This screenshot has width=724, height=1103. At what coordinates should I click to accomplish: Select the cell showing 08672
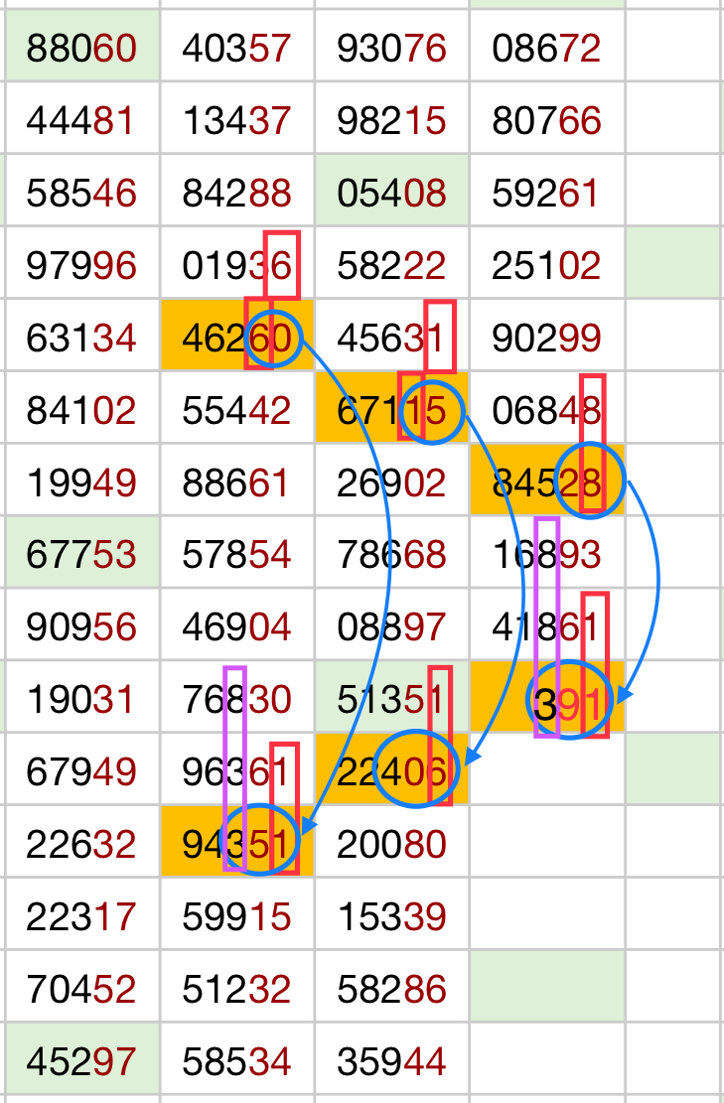coord(546,47)
